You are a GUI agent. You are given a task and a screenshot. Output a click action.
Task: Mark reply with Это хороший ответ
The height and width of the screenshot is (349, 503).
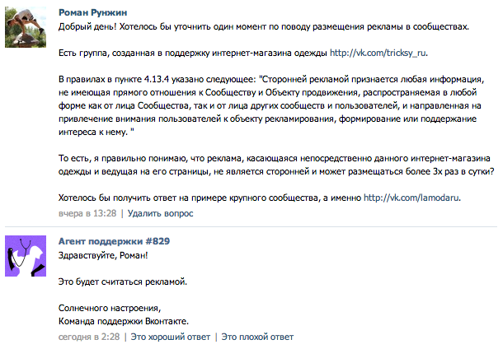click(x=171, y=337)
